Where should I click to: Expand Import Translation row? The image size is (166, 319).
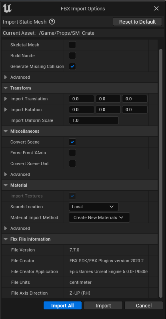6,99
